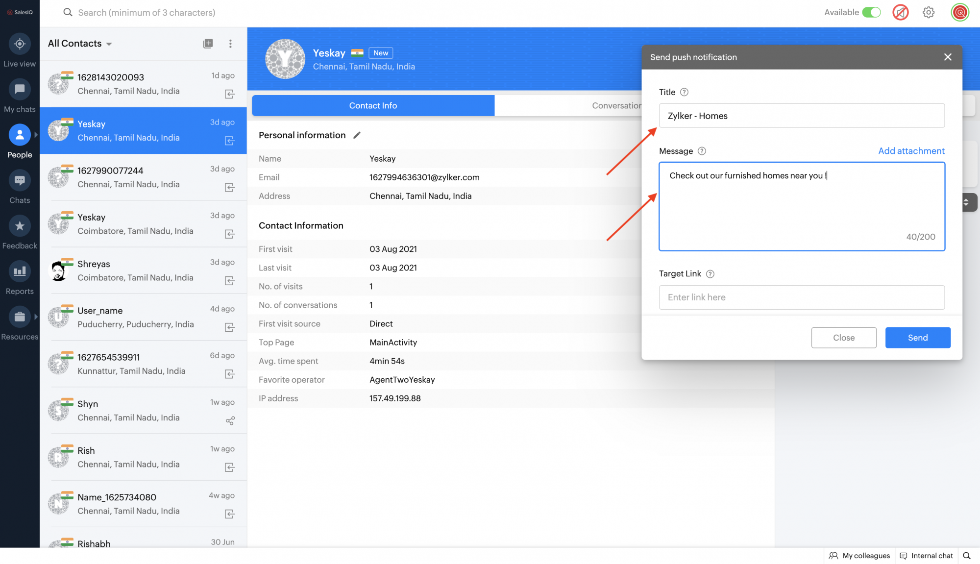This screenshot has width=980, height=564.
Task: Click into the Target Link input field
Action: [x=801, y=297]
